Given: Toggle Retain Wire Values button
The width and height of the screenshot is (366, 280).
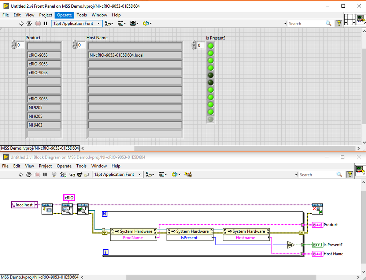Looking at the screenshot, I should point(63,174).
